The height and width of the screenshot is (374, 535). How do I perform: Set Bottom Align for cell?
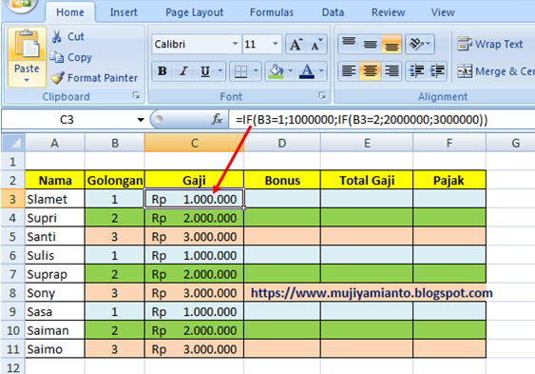coord(392,44)
